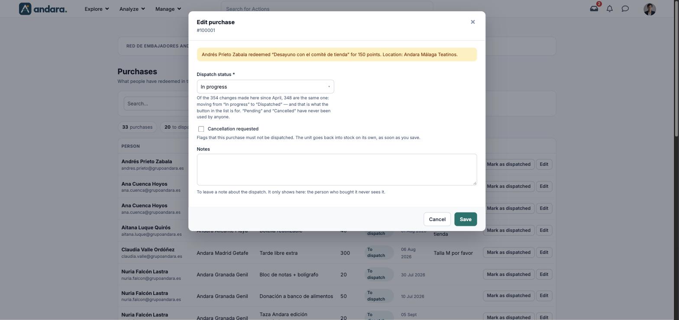Tick the Cancellation requested checkbox
This screenshot has width=679, height=320.
(201, 129)
